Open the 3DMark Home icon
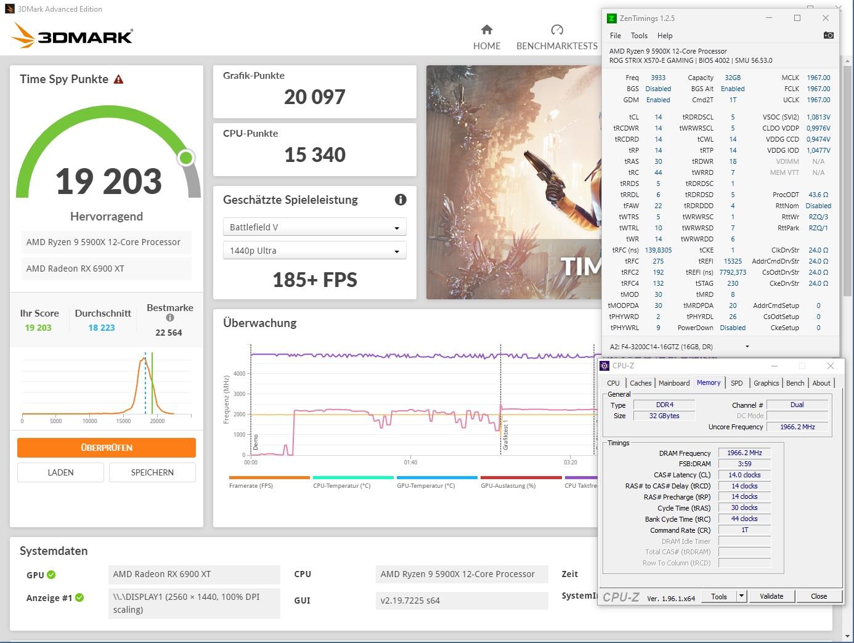This screenshot has height=643, width=854. [487, 30]
